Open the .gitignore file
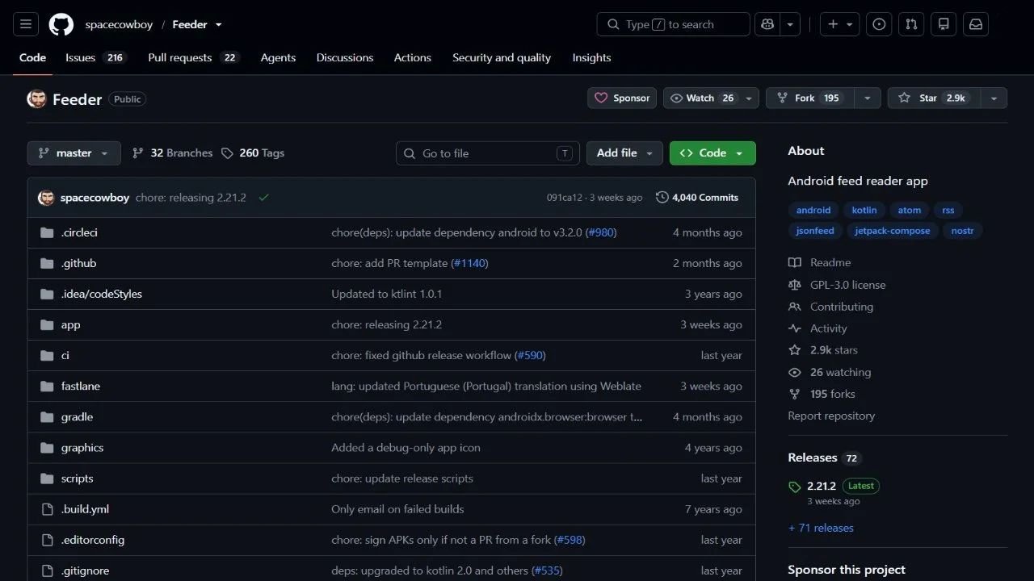This screenshot has height=581, width=1034. pos(85,570)
